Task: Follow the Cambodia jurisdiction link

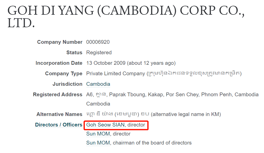Action: (98, 84)
